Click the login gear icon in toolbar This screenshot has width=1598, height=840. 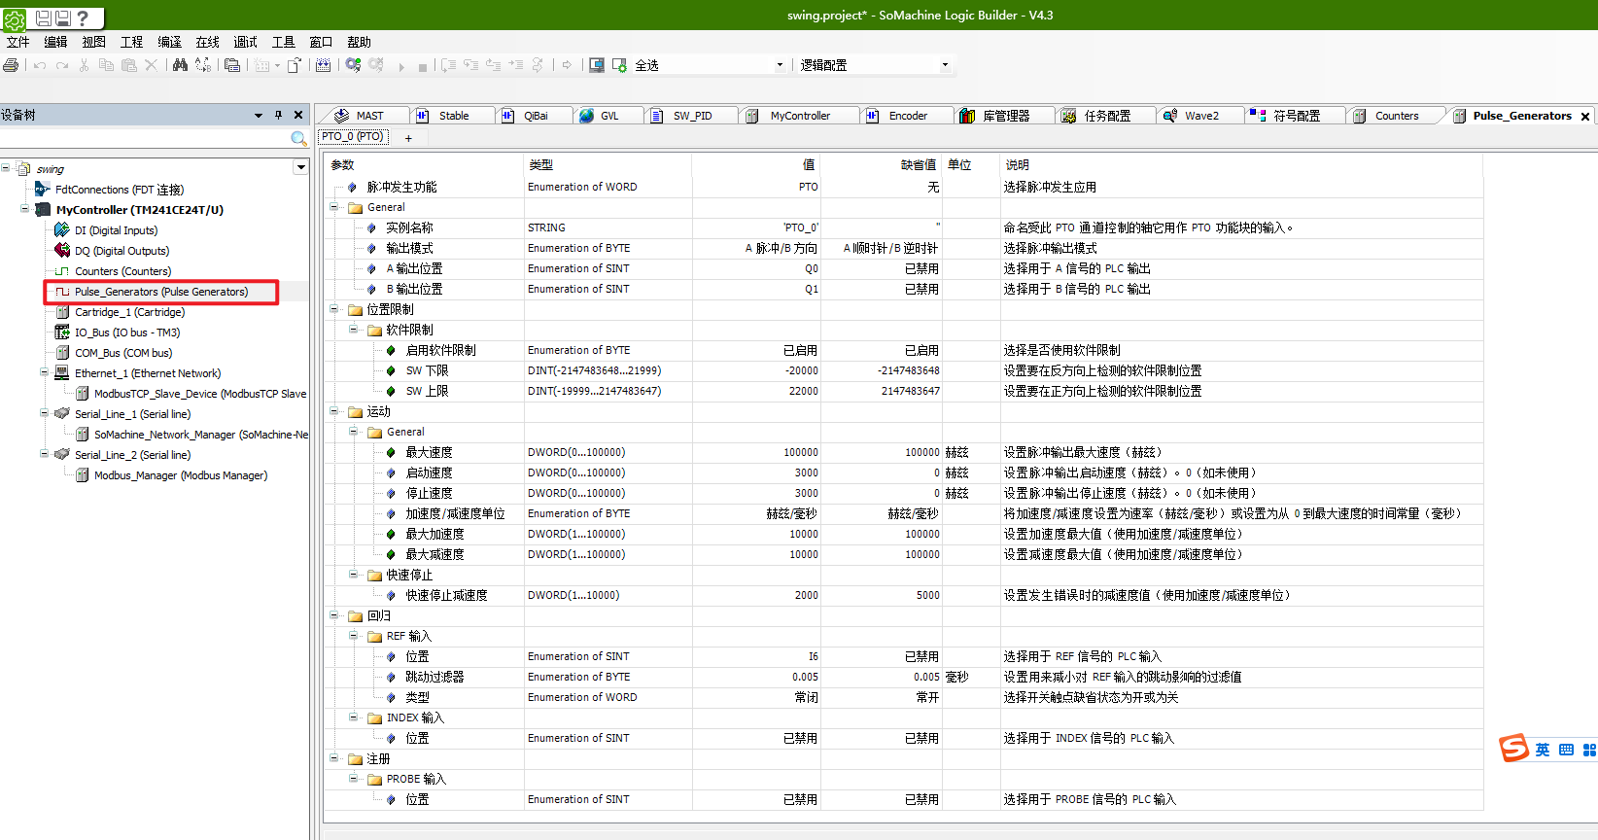(353, 65)
